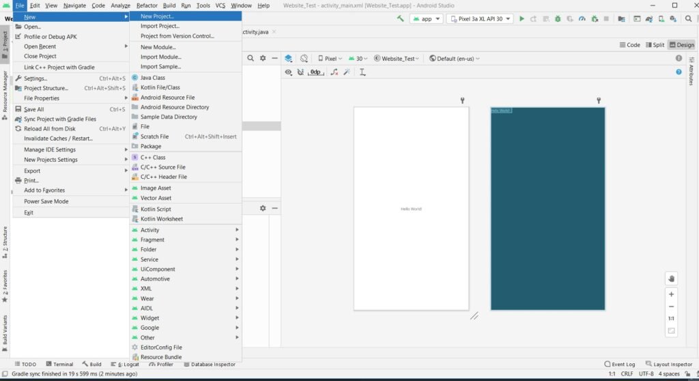Switch to Design view mode
The width and height of the screenshot is (699, 381).
pyautogui.click(x=682, y=45)
